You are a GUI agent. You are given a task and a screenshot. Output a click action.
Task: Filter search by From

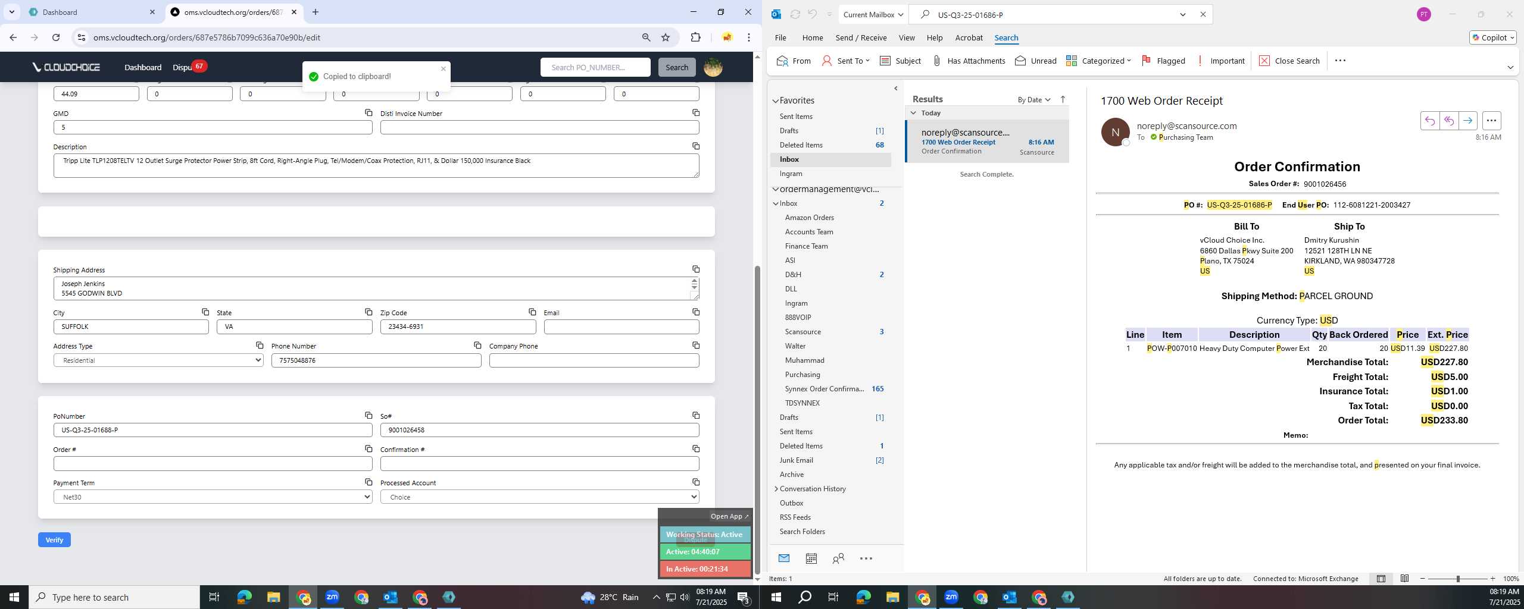click(794, 61)
